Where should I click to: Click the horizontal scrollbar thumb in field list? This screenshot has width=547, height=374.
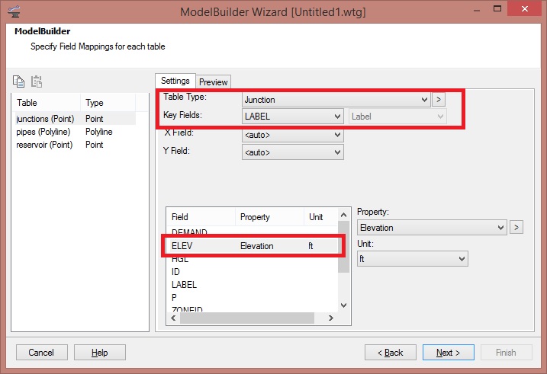tap(247, 318)
